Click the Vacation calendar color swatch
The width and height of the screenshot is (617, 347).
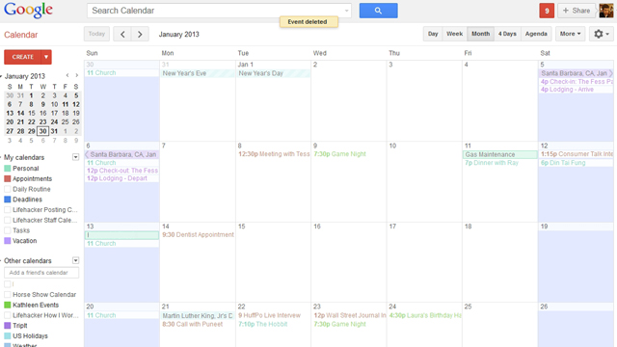tap(8, 241)
